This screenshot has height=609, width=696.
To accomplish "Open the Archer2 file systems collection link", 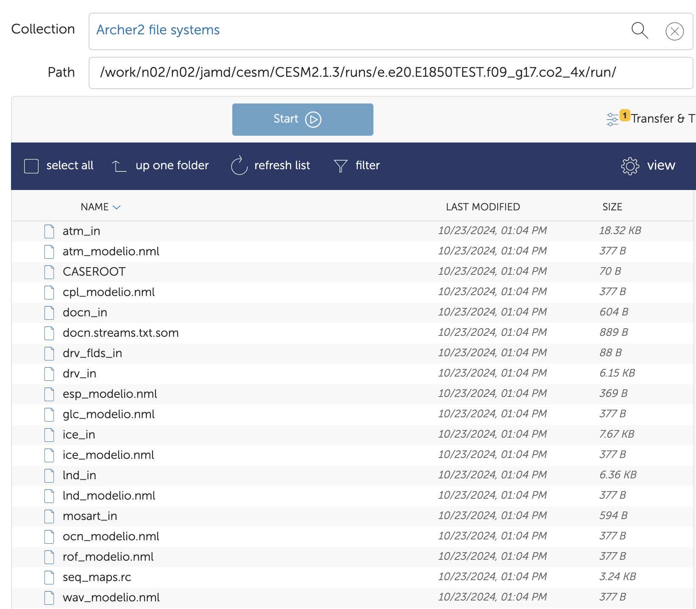I will (x=158, y=30).
